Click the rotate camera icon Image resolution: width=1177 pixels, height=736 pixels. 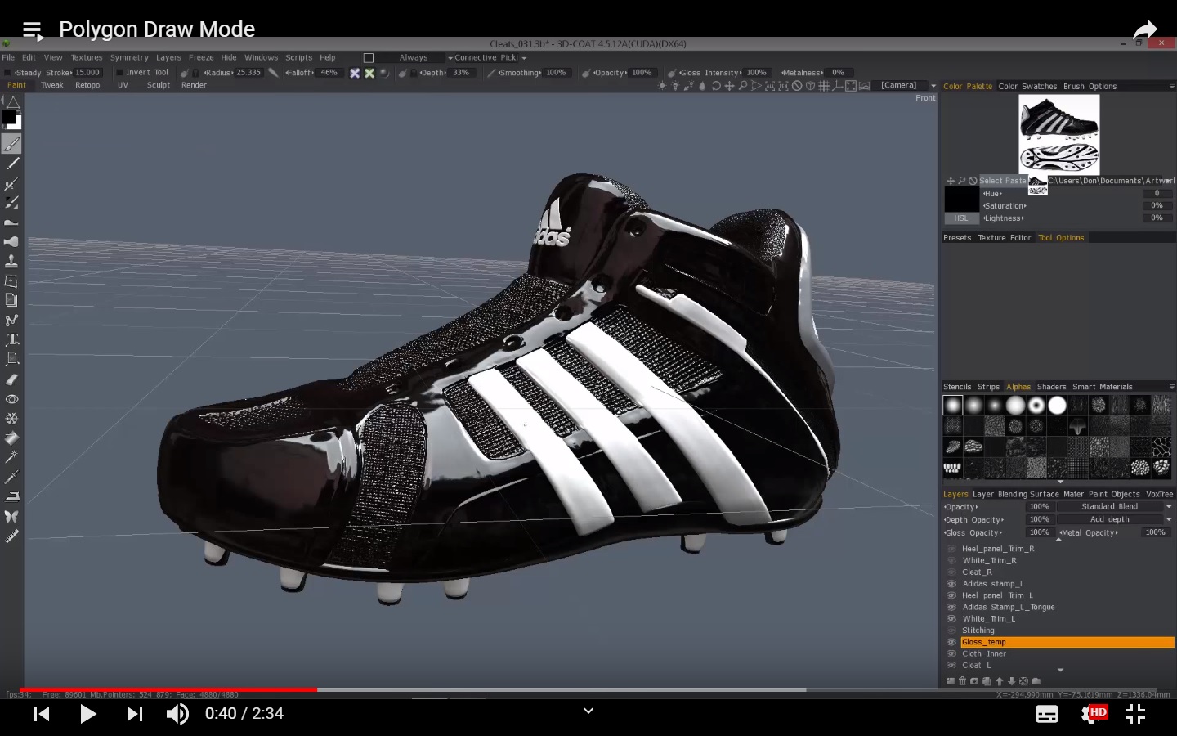tap(716, 86)
